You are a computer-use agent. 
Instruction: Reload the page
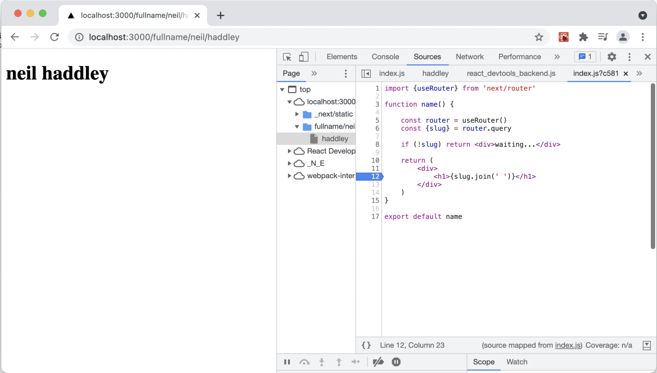(x=55, y=37)
